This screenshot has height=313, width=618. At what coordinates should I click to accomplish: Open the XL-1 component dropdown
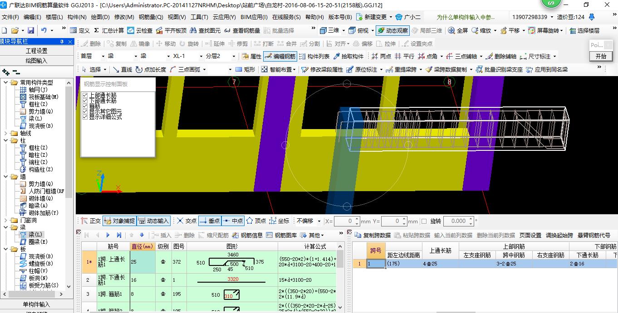click(201, 56)
